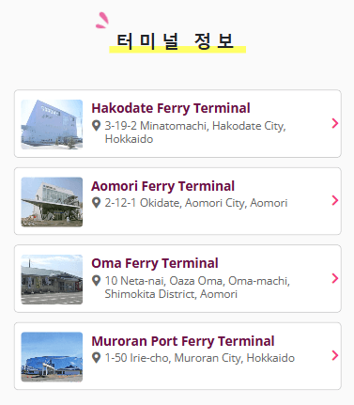
Task: Open the Aomori Ferry Terminal title link
Action: pos(162,186)
